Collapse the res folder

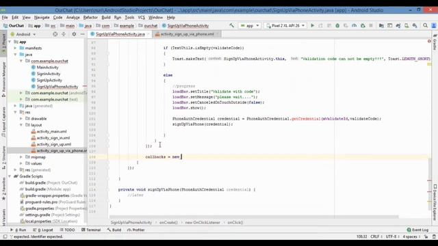[x=15, y=112]
